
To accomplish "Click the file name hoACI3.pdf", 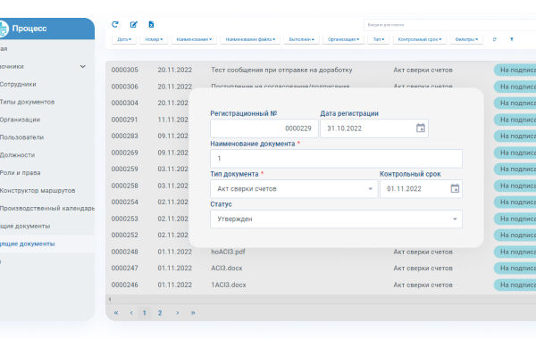I will (228, 252).
